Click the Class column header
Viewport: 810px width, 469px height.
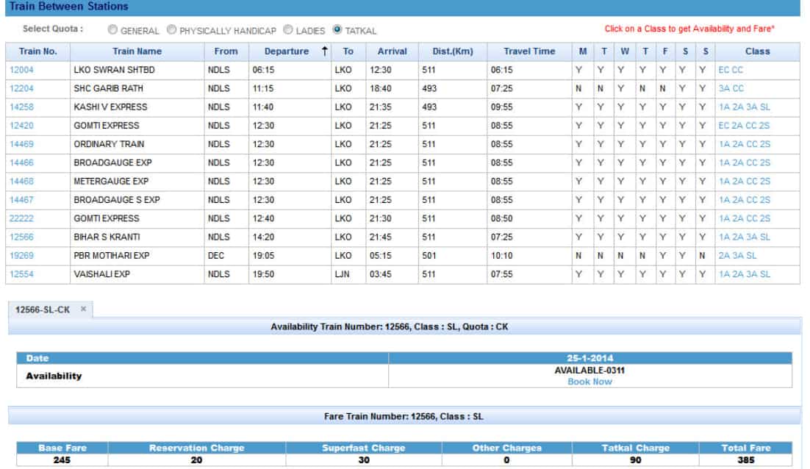tap(757, 51)
